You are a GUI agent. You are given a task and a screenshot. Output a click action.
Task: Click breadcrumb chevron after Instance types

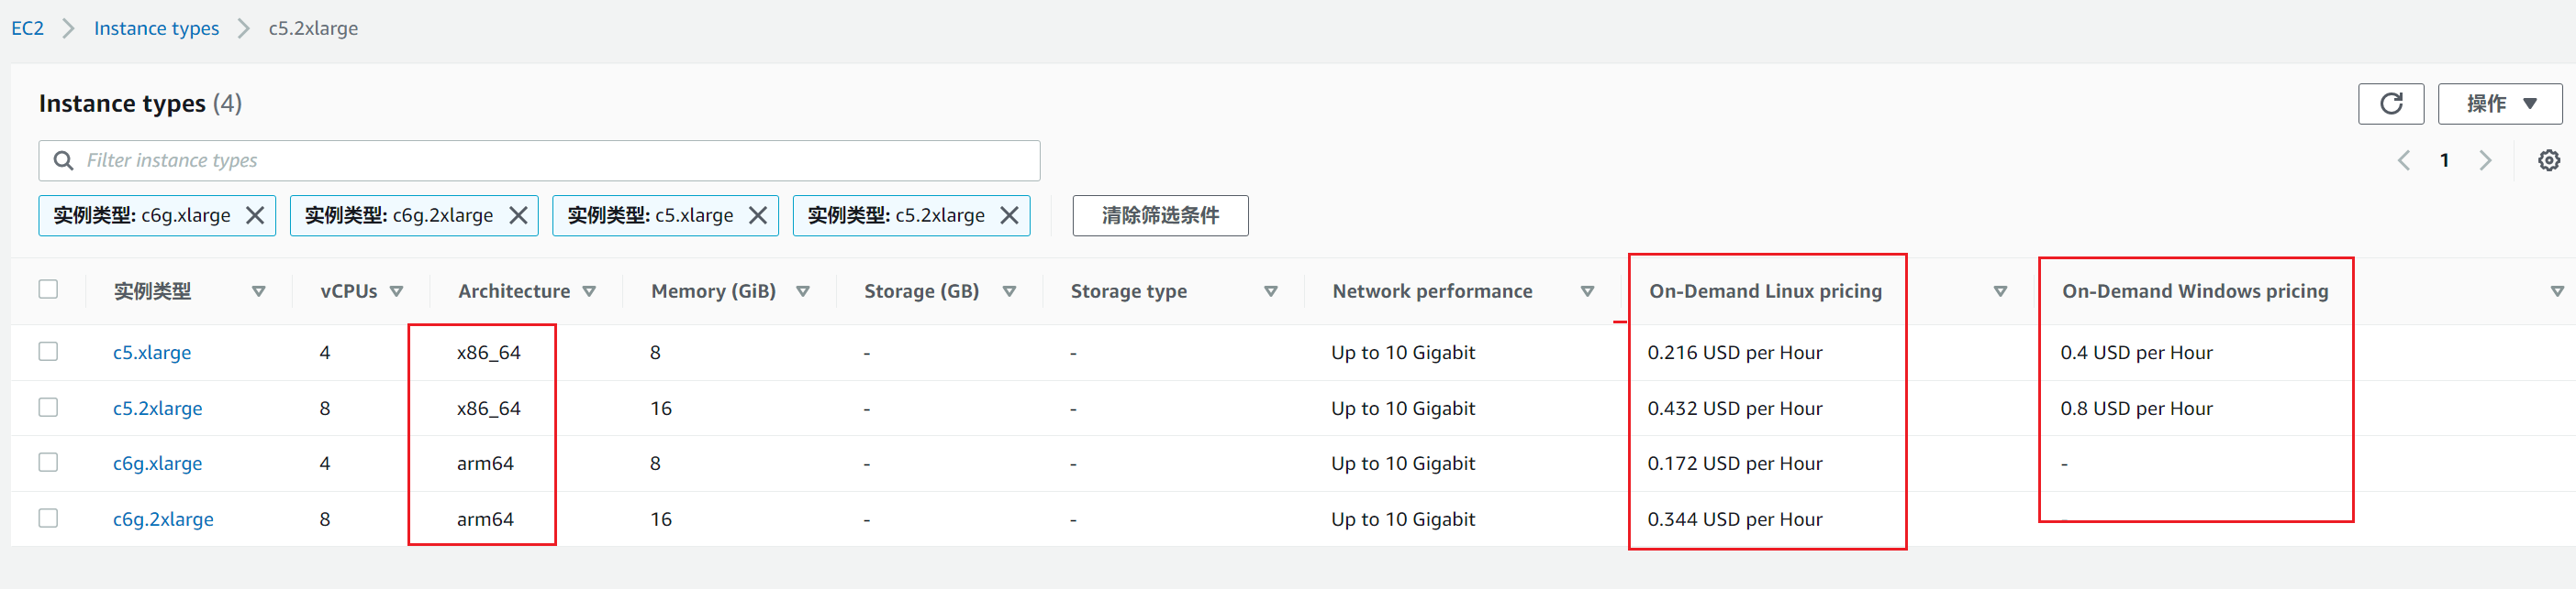244,28
